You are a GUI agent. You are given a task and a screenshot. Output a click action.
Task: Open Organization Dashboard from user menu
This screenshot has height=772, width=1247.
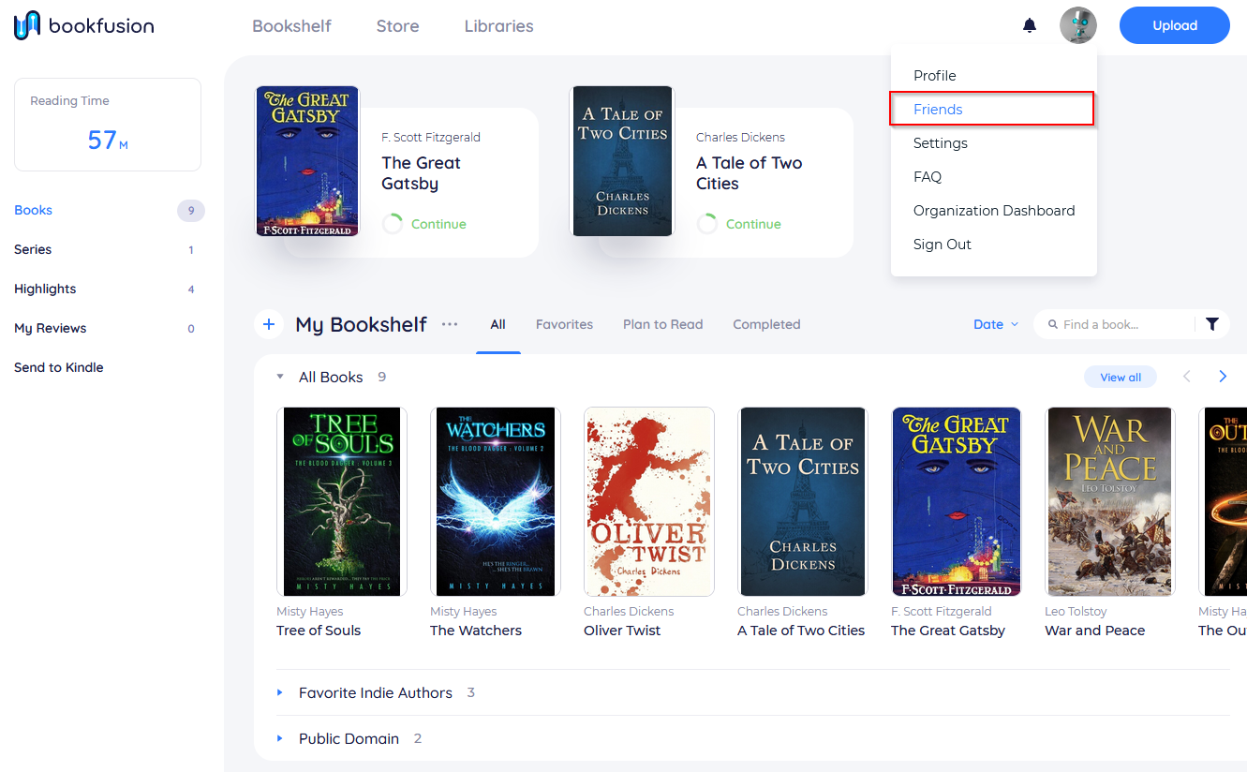pos(994,211)
